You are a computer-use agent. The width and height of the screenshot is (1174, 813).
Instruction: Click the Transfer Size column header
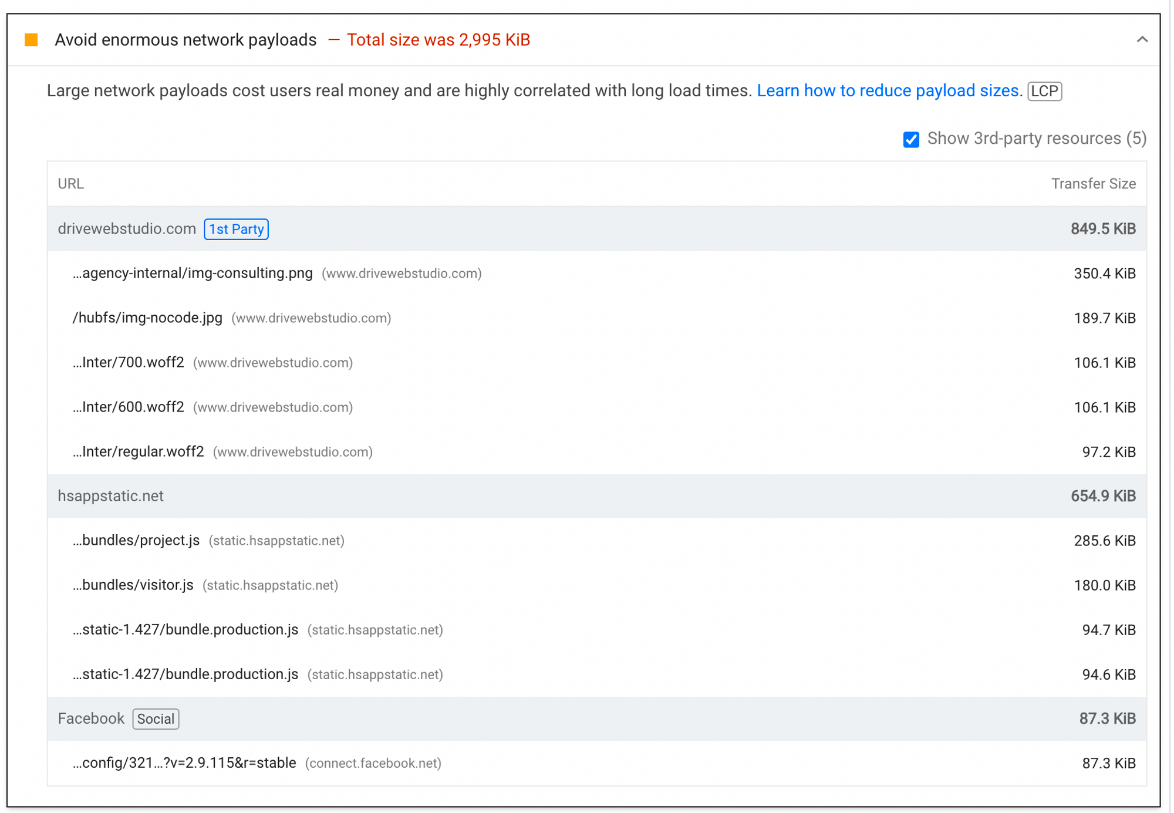pyautogui.click(x=1092, y=184)
